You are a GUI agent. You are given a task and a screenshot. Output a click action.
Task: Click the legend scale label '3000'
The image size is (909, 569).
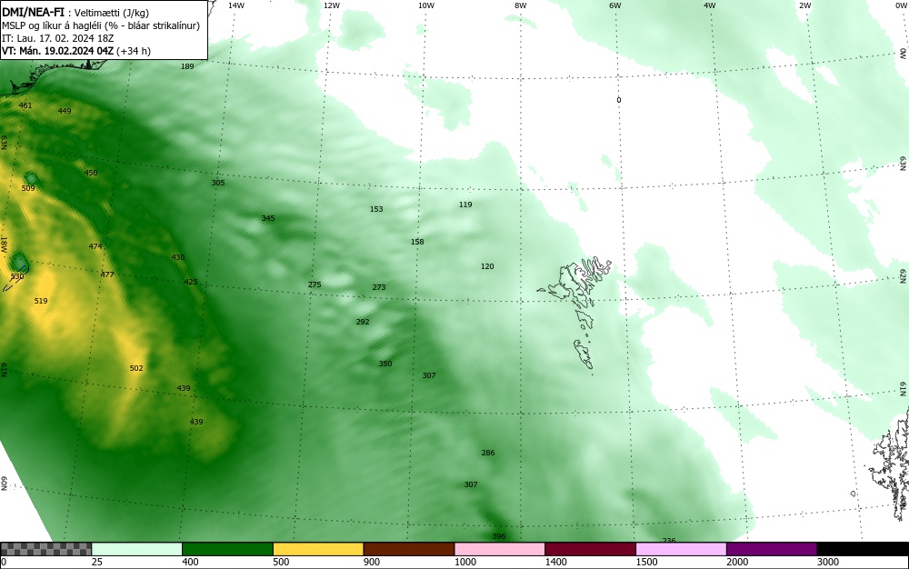[828, 562]
